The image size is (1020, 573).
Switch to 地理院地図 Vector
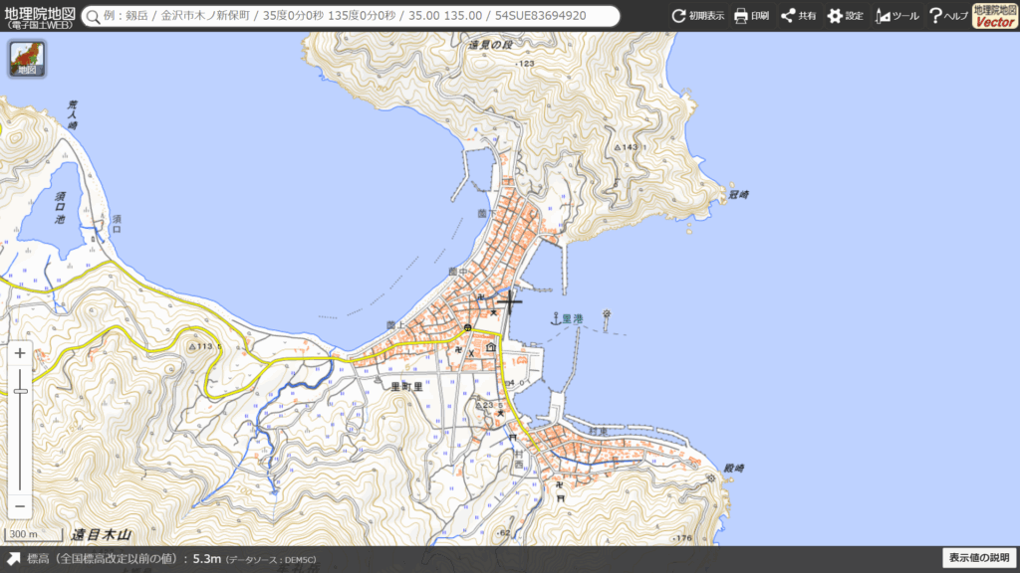coord(994,16)
